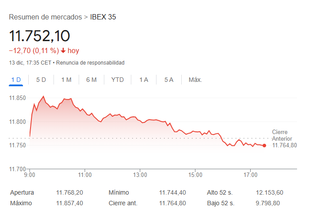Open the Máx. range tab
This screenshot has width=309, height=211.
pos(195,80)
